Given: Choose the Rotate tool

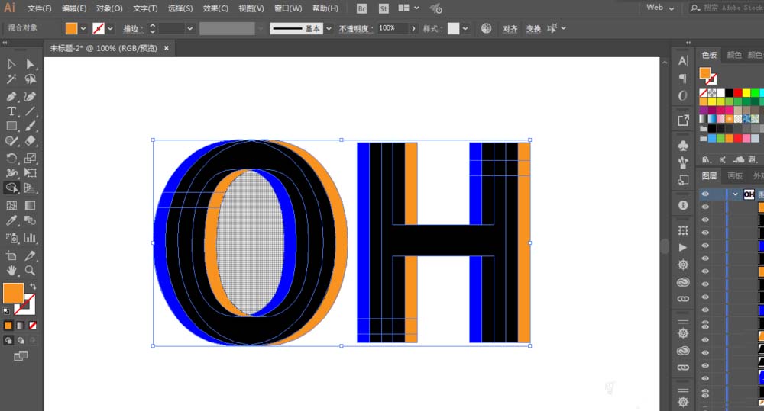Looking at the screenshot, I should [11, 158].
